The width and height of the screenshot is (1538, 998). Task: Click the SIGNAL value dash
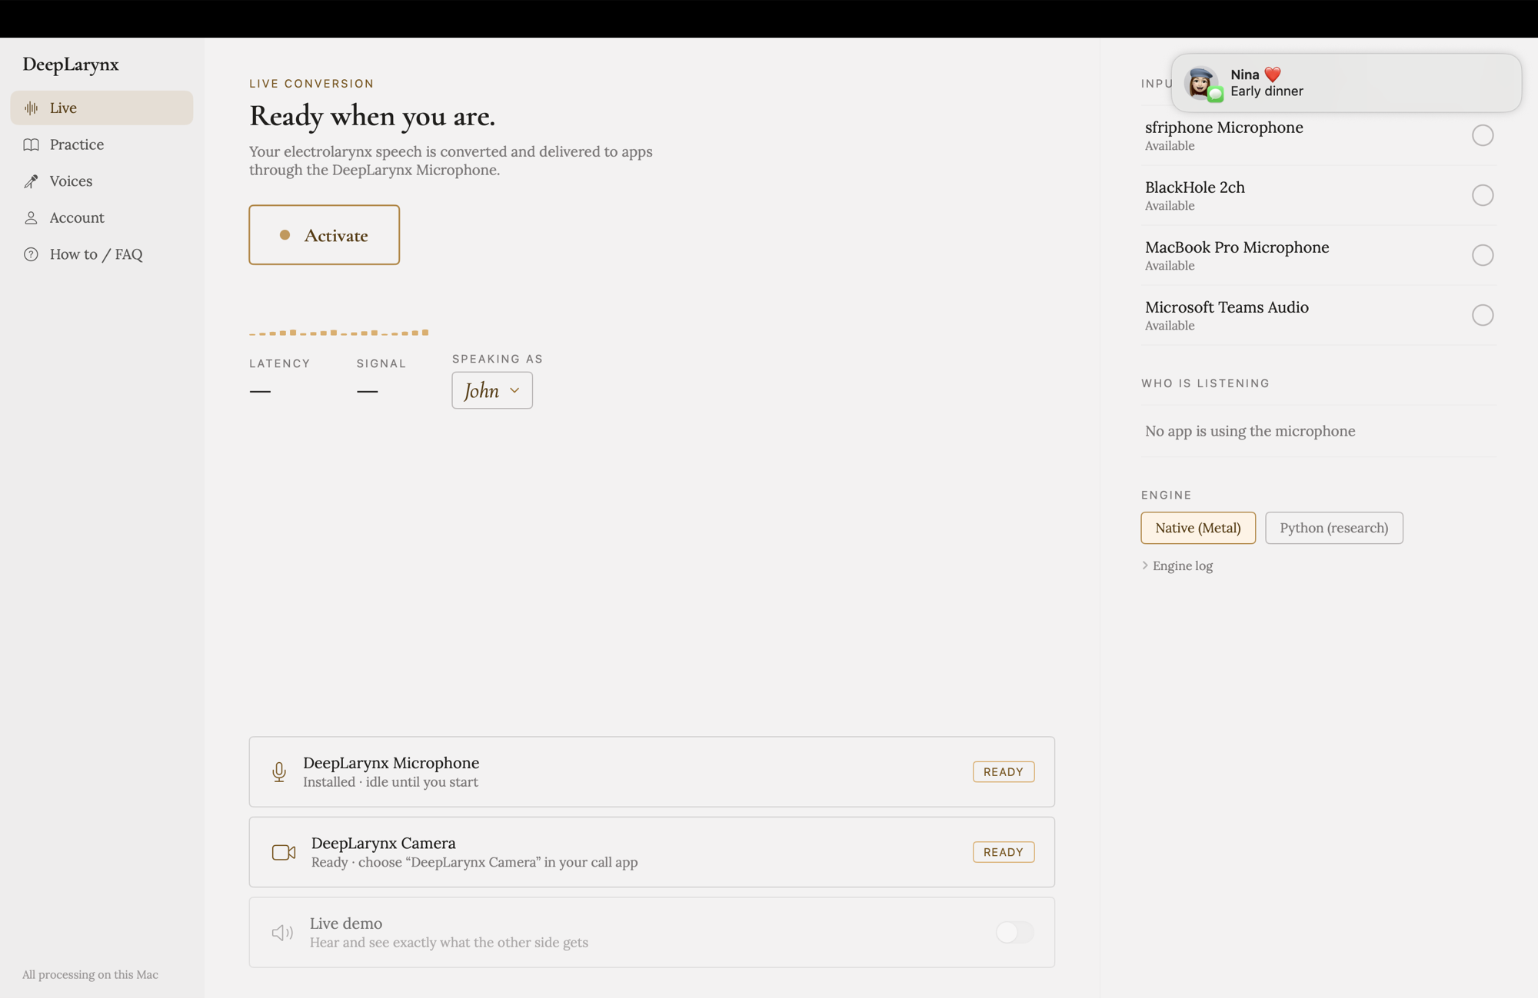pos(368,391)
